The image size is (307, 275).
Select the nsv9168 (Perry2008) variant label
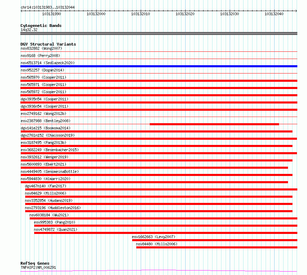[x=40, y=56]
